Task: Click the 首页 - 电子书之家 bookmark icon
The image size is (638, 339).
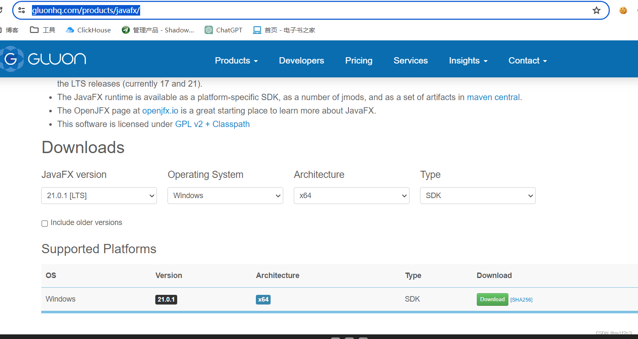Action: click(257, 30)
